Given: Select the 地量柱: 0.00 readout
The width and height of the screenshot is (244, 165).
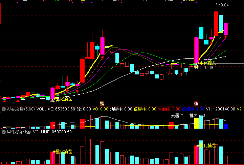Looking at the screenshot, I should [121, 109].
